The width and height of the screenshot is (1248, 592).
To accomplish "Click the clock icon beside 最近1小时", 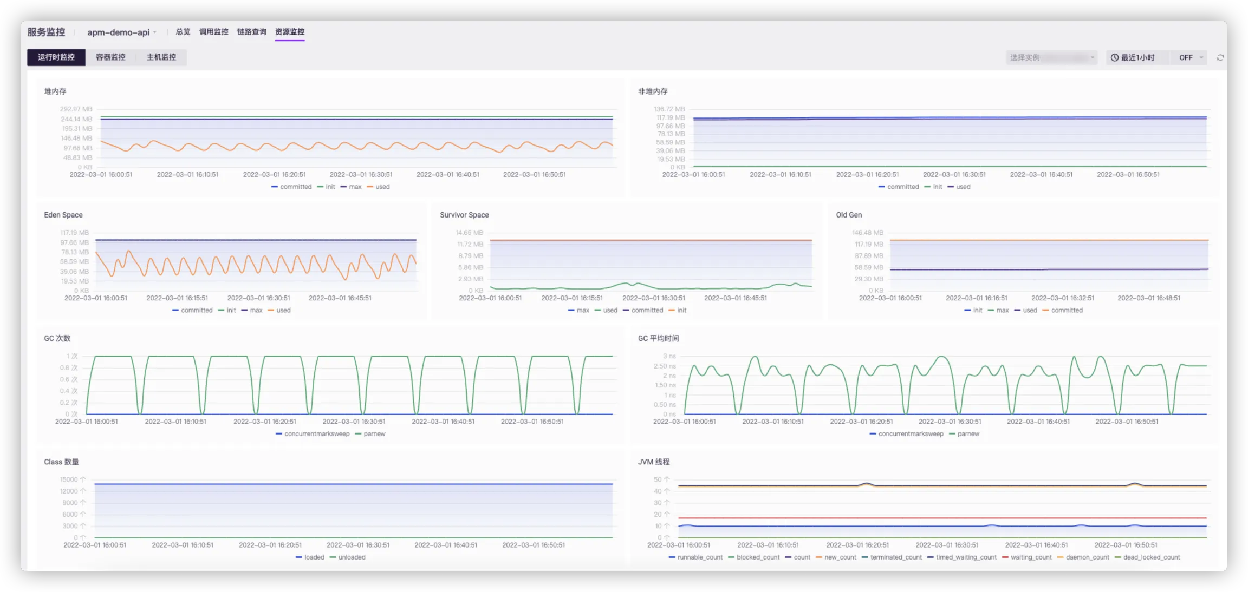I will click(x=1114, y=57).
